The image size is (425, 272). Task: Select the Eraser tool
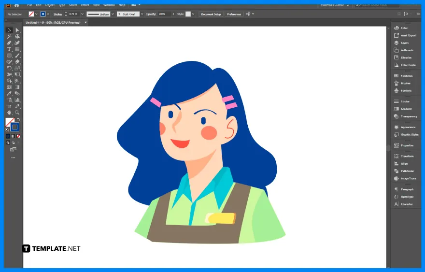[x=17, y=62]
